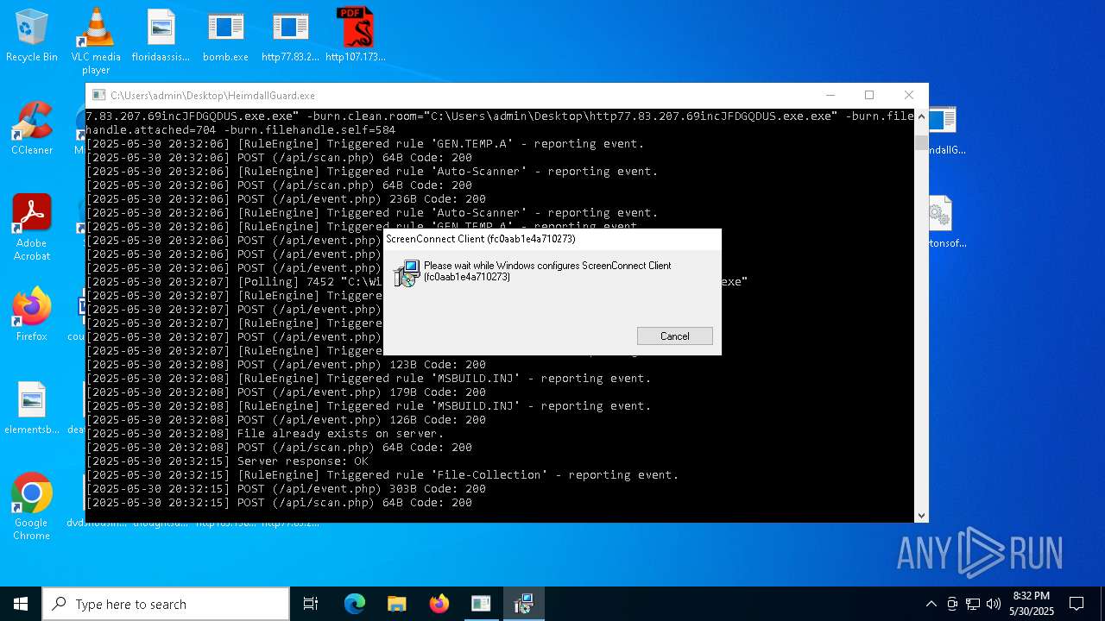This screenshot has width=1105, height=621.
Task: Click the 'POST (/api/event.php) 123B' log line
Action: pyautogui.click(x=286, y=364)
